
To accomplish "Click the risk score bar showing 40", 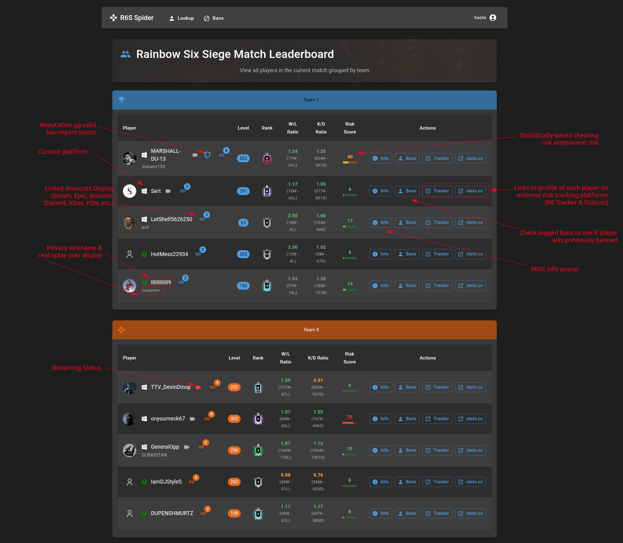I will 350,163.
